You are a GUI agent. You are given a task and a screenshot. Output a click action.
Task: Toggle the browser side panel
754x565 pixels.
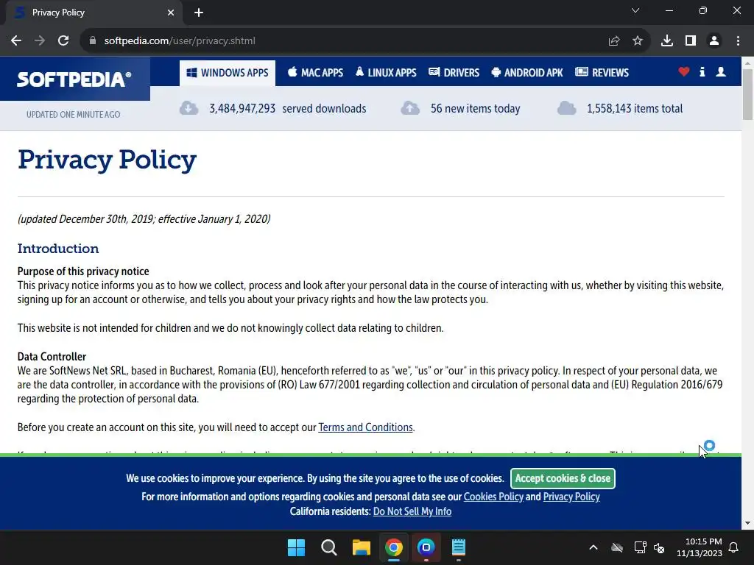tap(691, 41)
